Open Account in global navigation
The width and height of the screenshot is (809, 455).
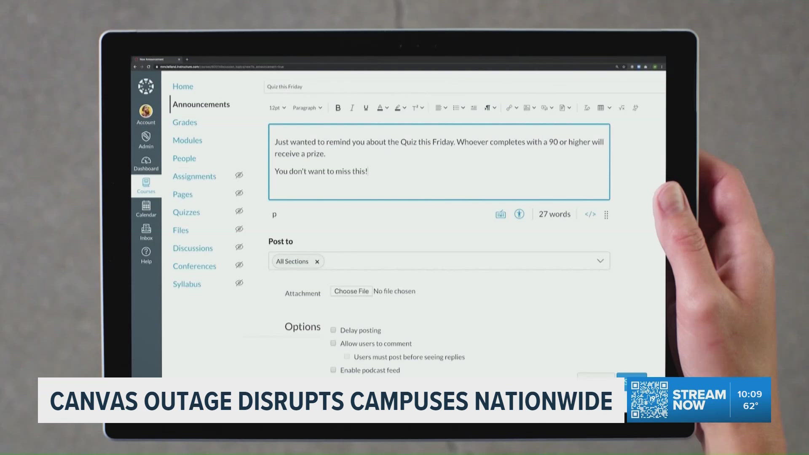tap(146, 115)
